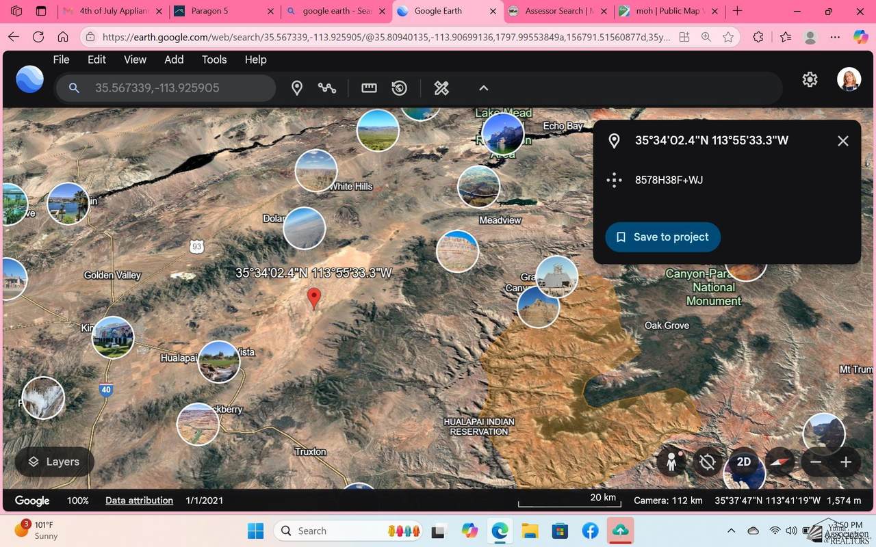Toggle the location tracking button
The height and width of the screenshot is (547, 876).
pyautogui.click(x=708, y=462)
